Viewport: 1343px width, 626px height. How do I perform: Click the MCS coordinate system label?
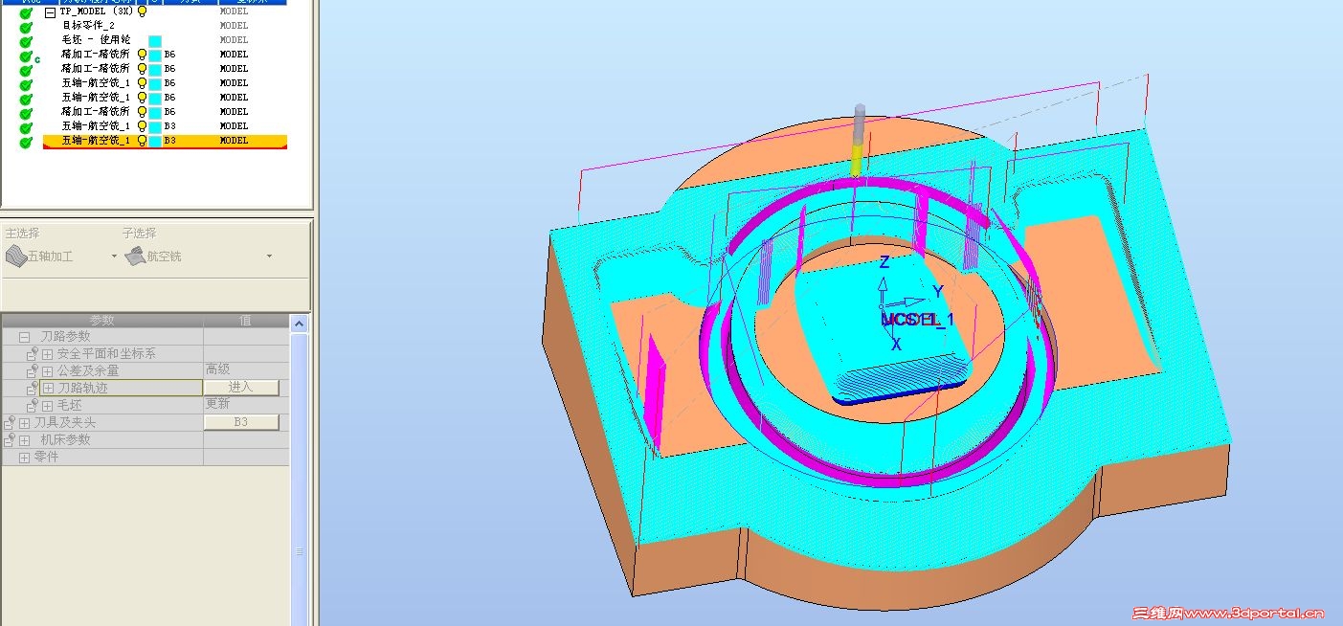pyautogui.click(x=917, y=320)
